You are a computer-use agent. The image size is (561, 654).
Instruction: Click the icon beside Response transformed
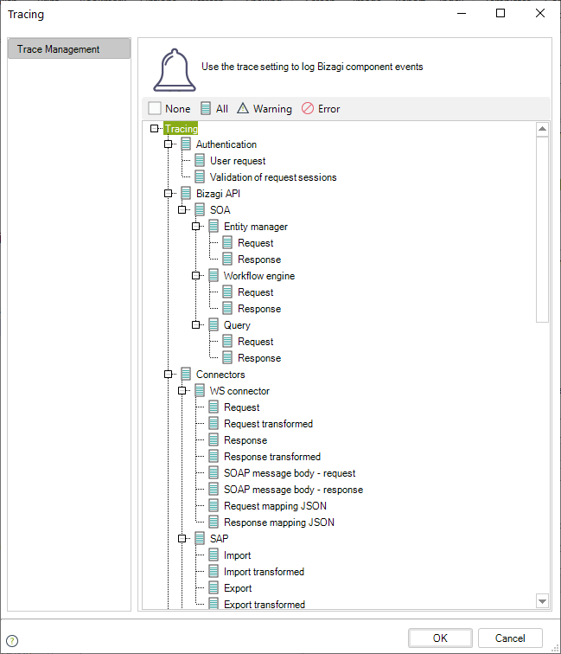[214, 456]
